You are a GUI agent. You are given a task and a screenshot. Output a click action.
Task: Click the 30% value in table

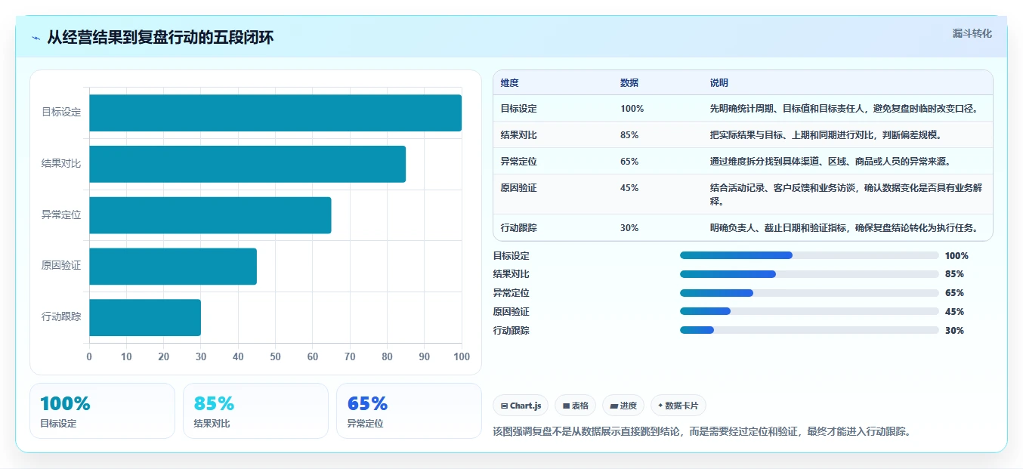(629, 228)
